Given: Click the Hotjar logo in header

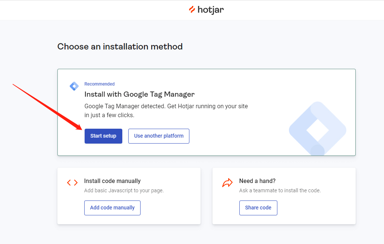Looking at the screenshot, I should (206, 10).
